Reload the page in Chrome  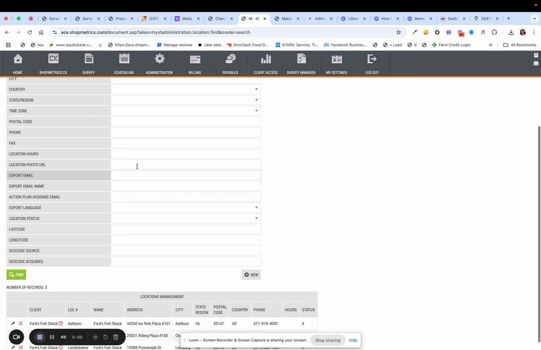click(x=30, y=32)
